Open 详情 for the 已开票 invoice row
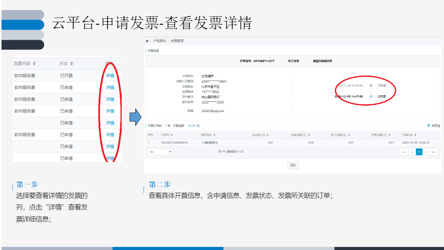 coord(110,76)
